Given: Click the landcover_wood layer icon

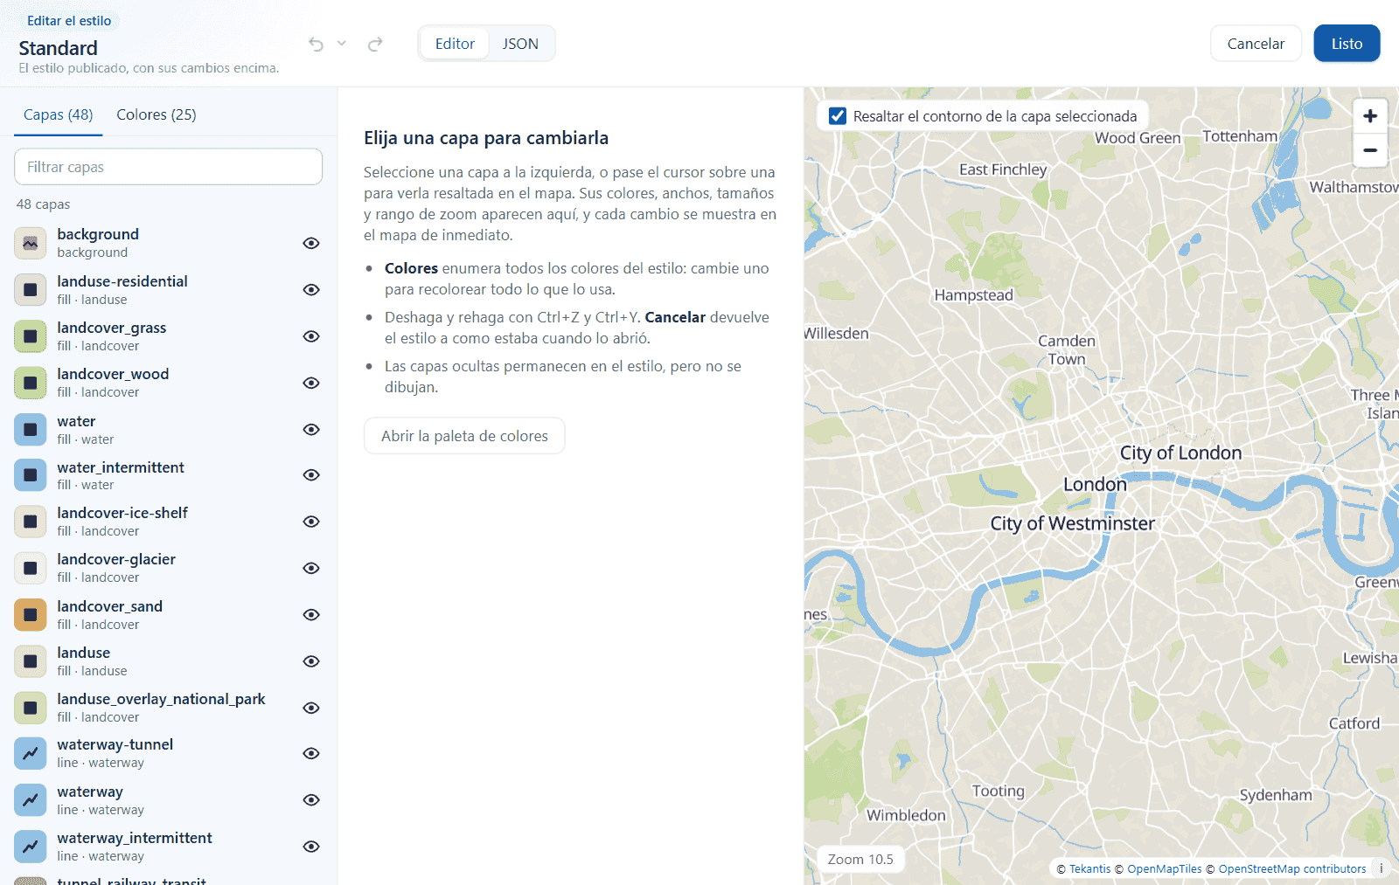Looking at the screenshot, I should pyautogui.click(x=31, y=383).
